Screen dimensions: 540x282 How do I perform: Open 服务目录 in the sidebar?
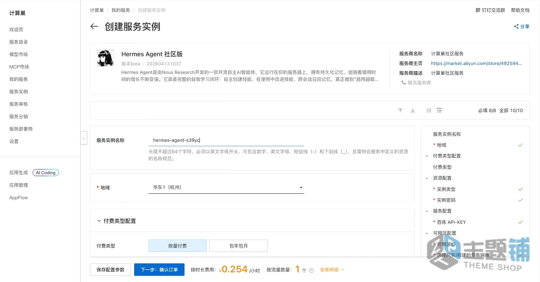point(19,42)
